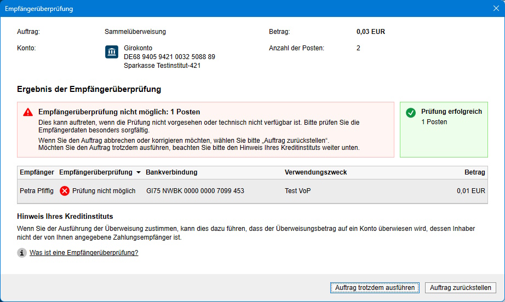
Task: Click the bank building icon next to Girokonto
Action: 112,52
